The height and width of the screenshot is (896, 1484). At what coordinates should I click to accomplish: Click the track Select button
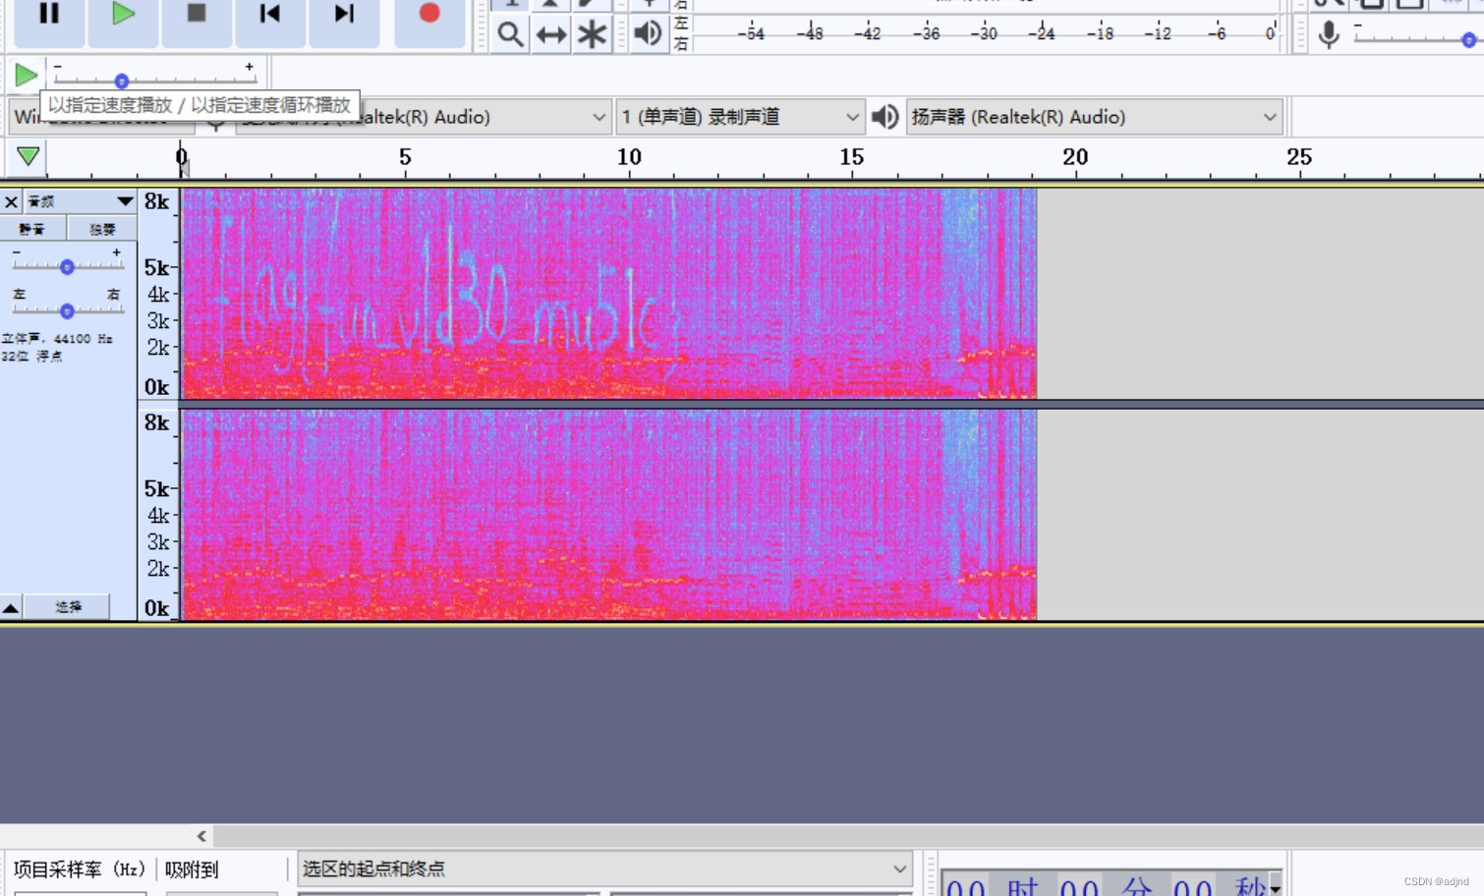[68, 607]
